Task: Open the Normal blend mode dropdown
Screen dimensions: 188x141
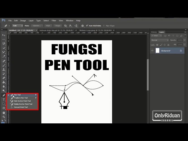Action: [160, 40]
